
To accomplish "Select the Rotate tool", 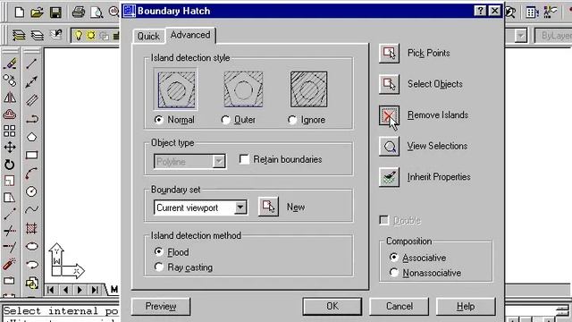I will click(x=10, y=165).
